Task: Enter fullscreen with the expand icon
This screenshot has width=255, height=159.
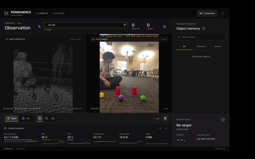Action: click(222, 13)
